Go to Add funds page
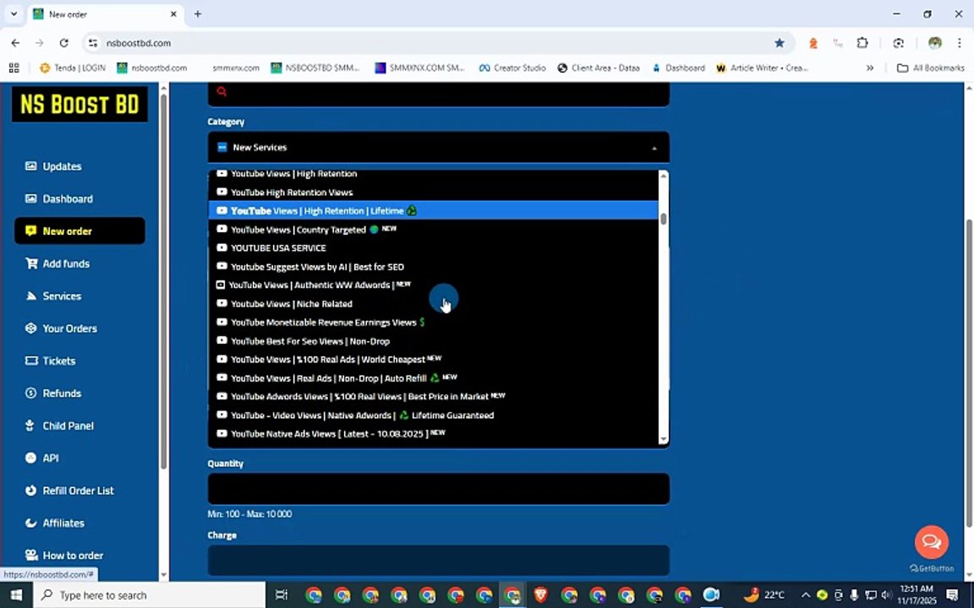This screenshot has width=974, height=608. (x=66, y=263)
